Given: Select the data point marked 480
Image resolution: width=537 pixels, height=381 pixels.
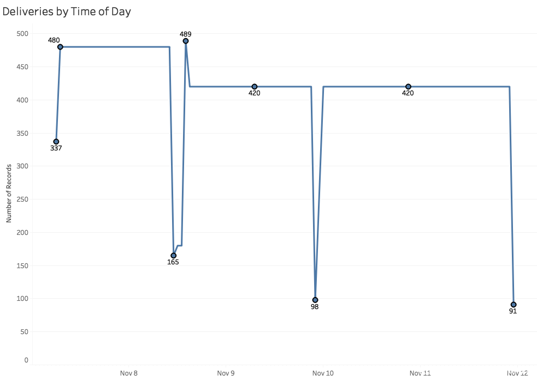Looking at the screenshot, I should [x=60, y=47].
